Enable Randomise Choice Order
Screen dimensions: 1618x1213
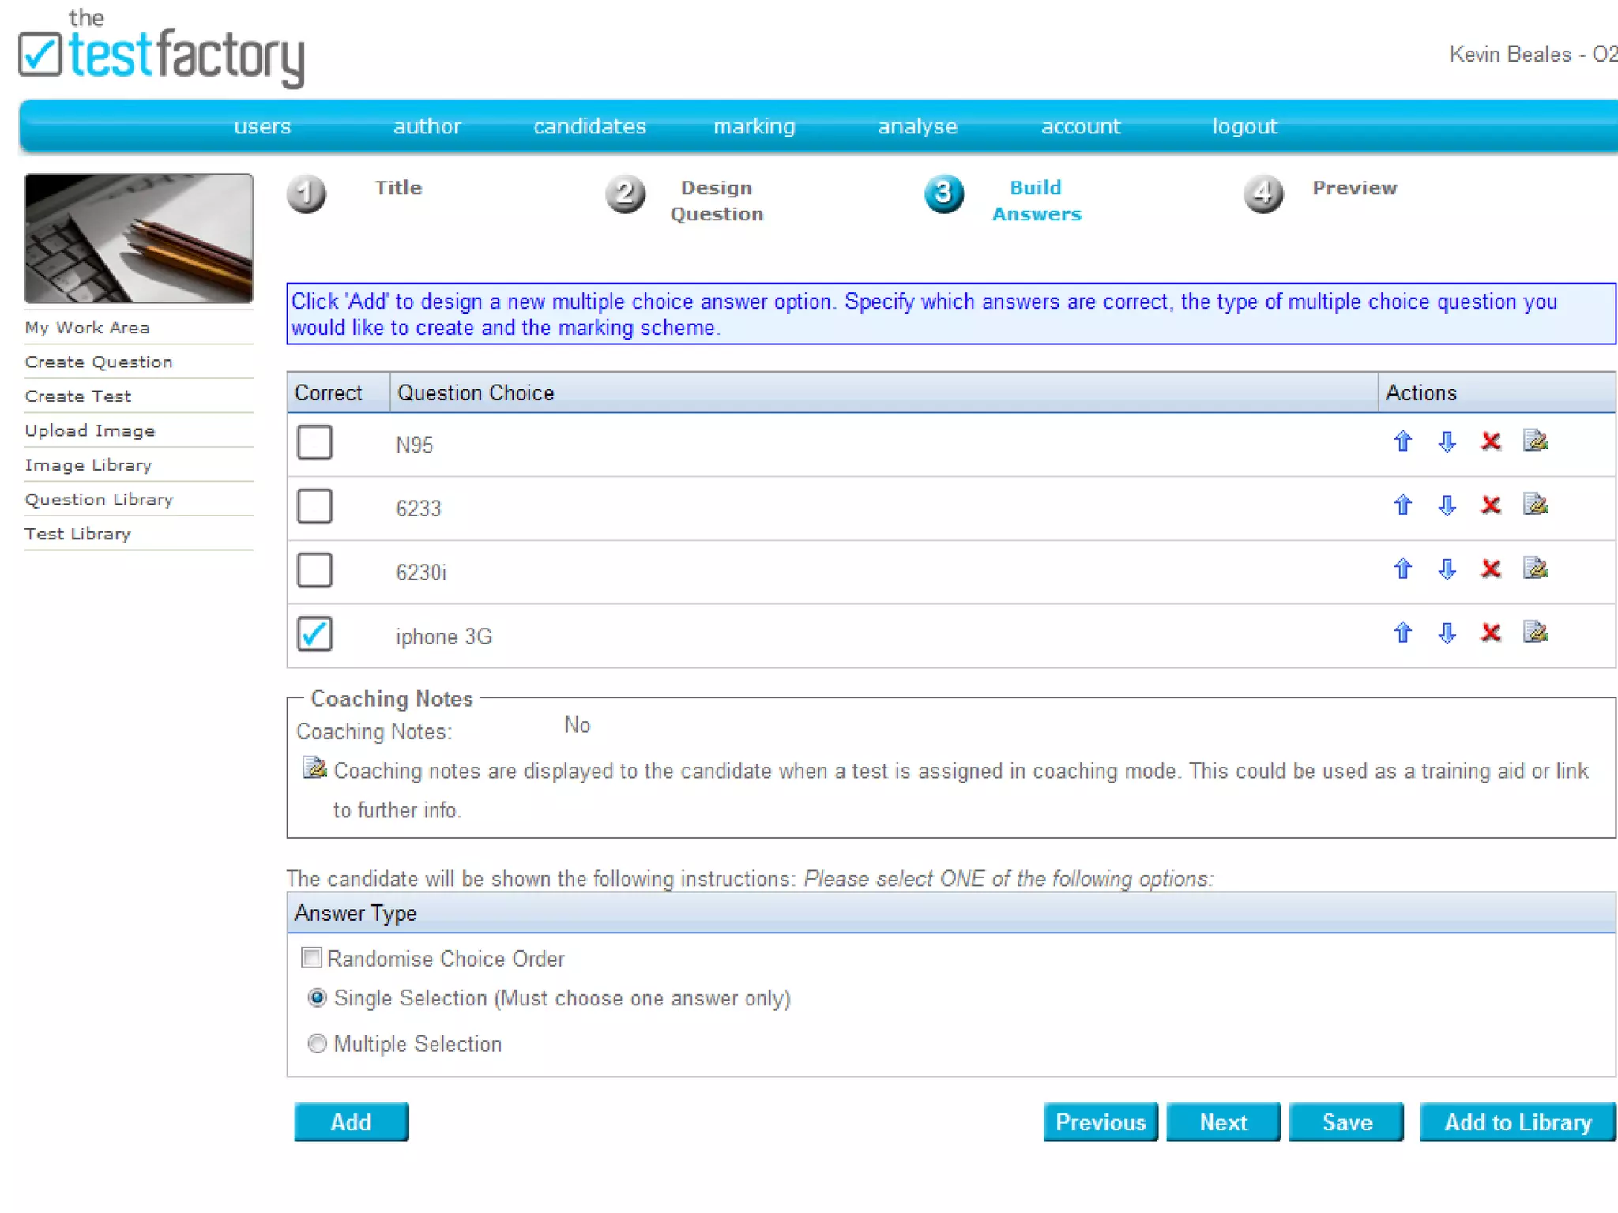pos(312,958)
